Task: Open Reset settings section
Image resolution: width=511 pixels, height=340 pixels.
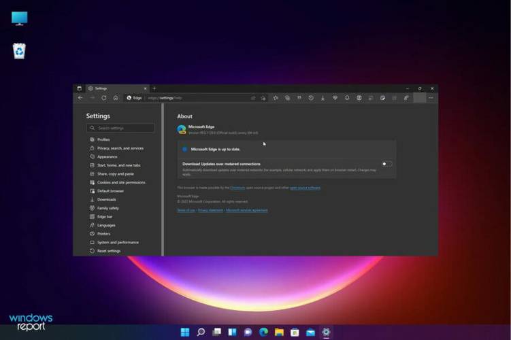Action: [x=109, y=251]
